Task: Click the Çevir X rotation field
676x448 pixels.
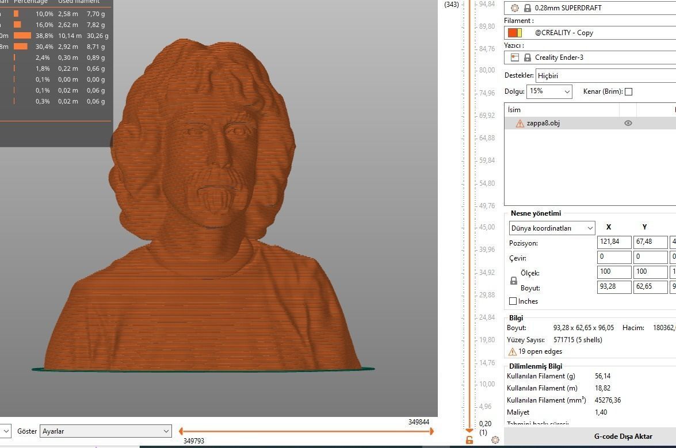Action: coord(614,257)
